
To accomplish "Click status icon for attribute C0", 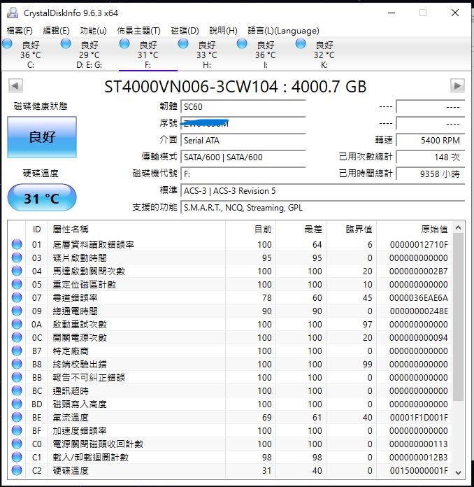I will pyautogui.click(x=17, y=444).
